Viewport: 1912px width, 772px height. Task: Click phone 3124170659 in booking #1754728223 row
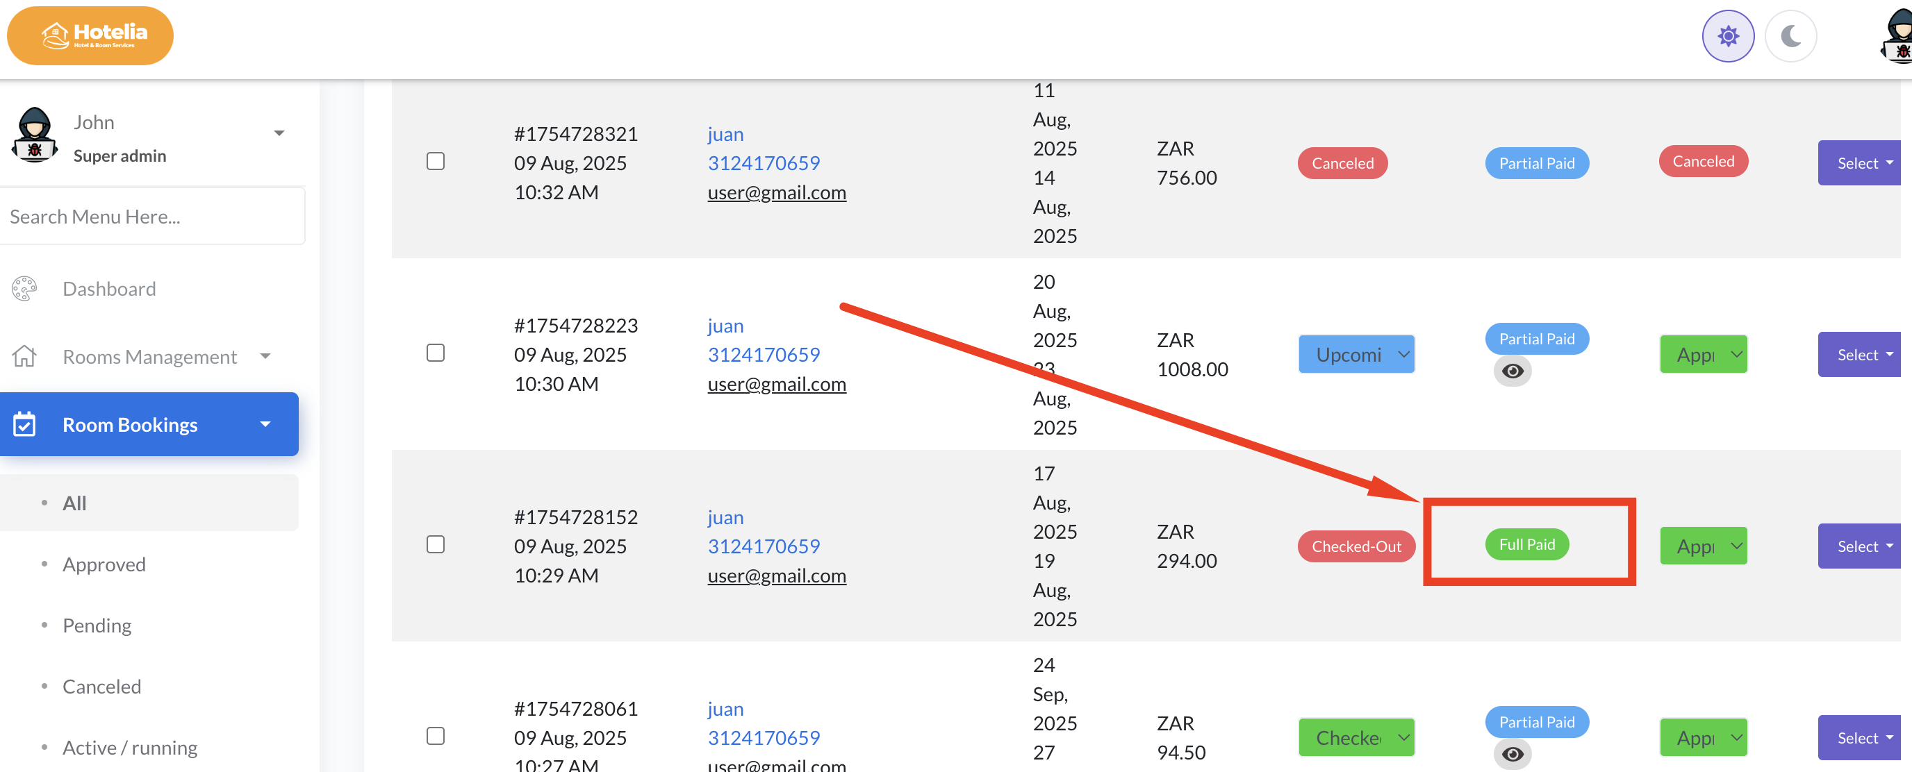[x=764, y=355]
